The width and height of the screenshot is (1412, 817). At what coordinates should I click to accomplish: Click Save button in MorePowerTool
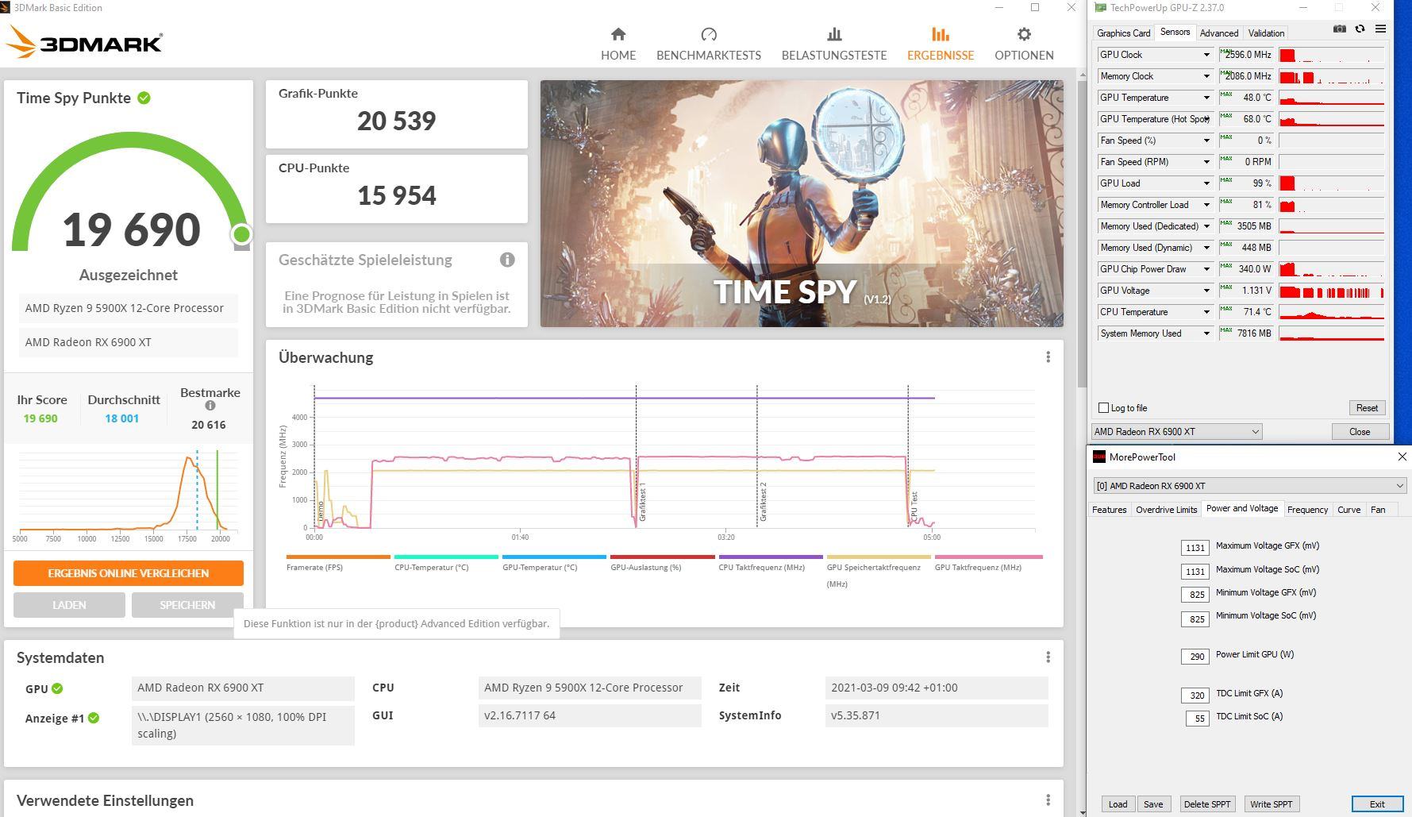tap(1153, 804)
